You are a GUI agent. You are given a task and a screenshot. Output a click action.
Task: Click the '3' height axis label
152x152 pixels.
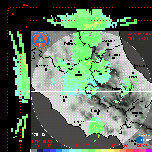coord(26,27)
